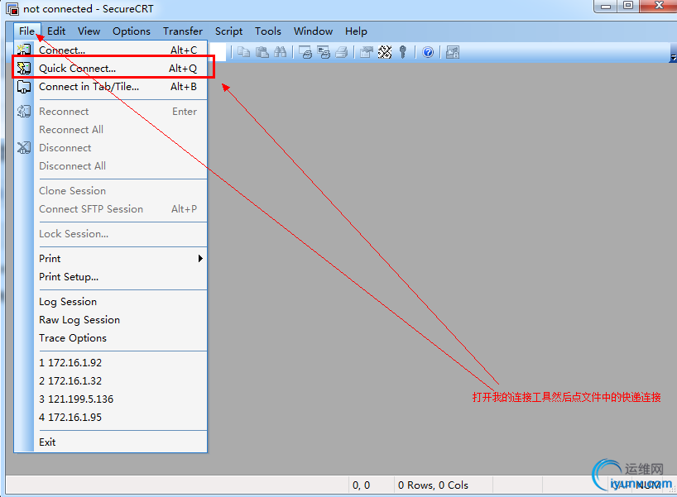Viewport: 677px width, 497px height.
Task: Open Session Options from the toolbar icon
Action: click(x=367, y=52)
